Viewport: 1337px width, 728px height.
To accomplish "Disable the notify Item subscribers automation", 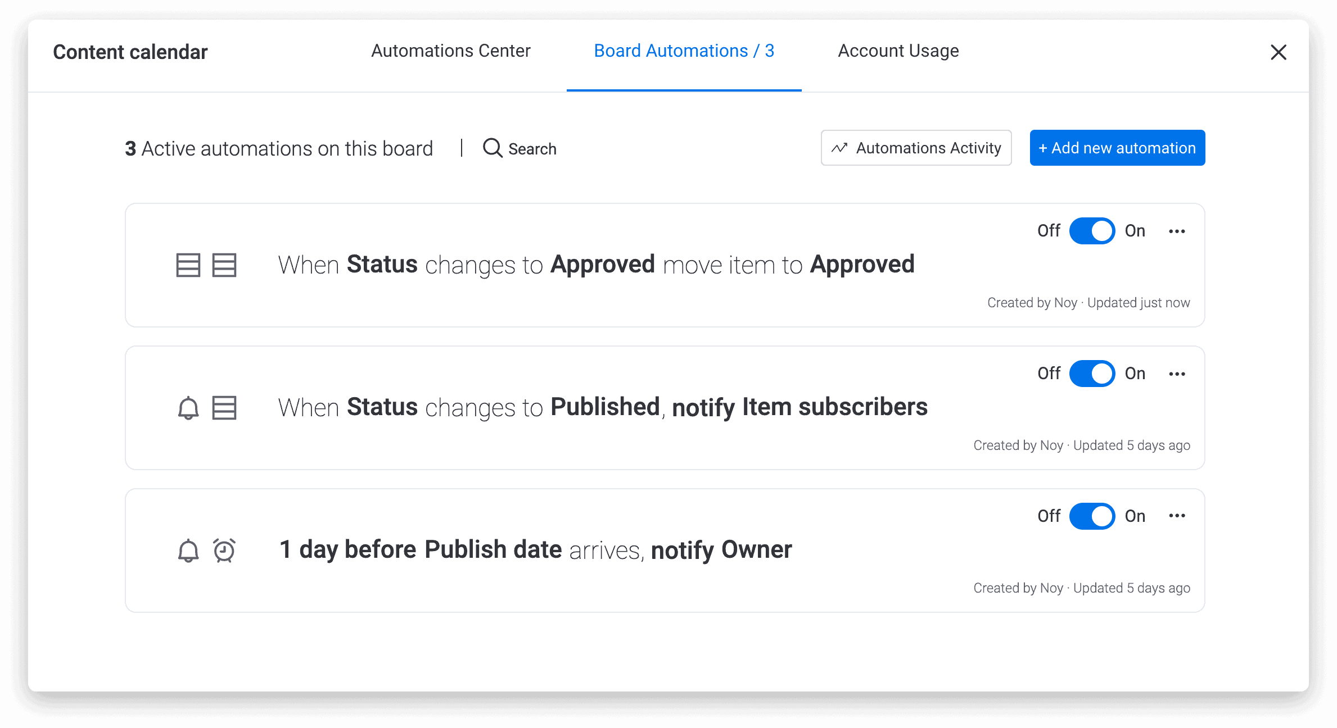I will [x=1092, y=374].
